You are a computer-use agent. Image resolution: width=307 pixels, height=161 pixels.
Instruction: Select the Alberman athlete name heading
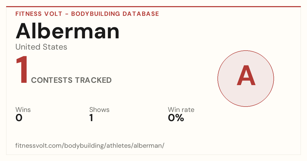(68, 31)
